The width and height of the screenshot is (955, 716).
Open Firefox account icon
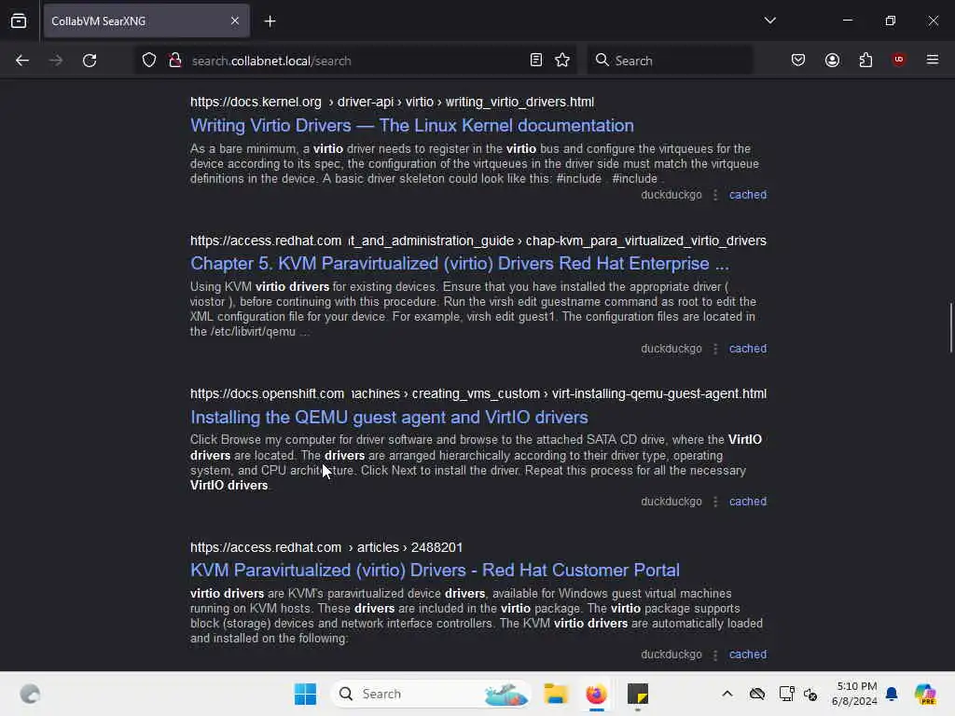click(832, 61)
